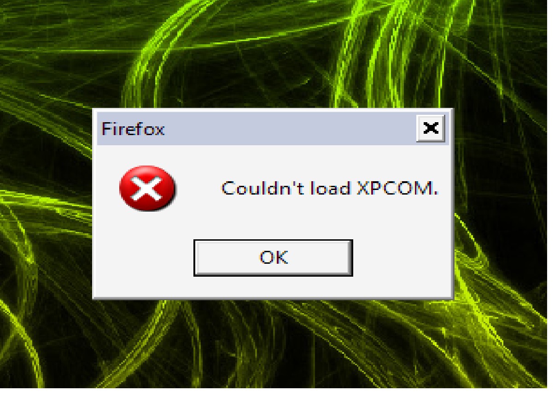
Task: Click blank dialog area left of OK button
Action: pyautogui.click(x=143, y=258)
